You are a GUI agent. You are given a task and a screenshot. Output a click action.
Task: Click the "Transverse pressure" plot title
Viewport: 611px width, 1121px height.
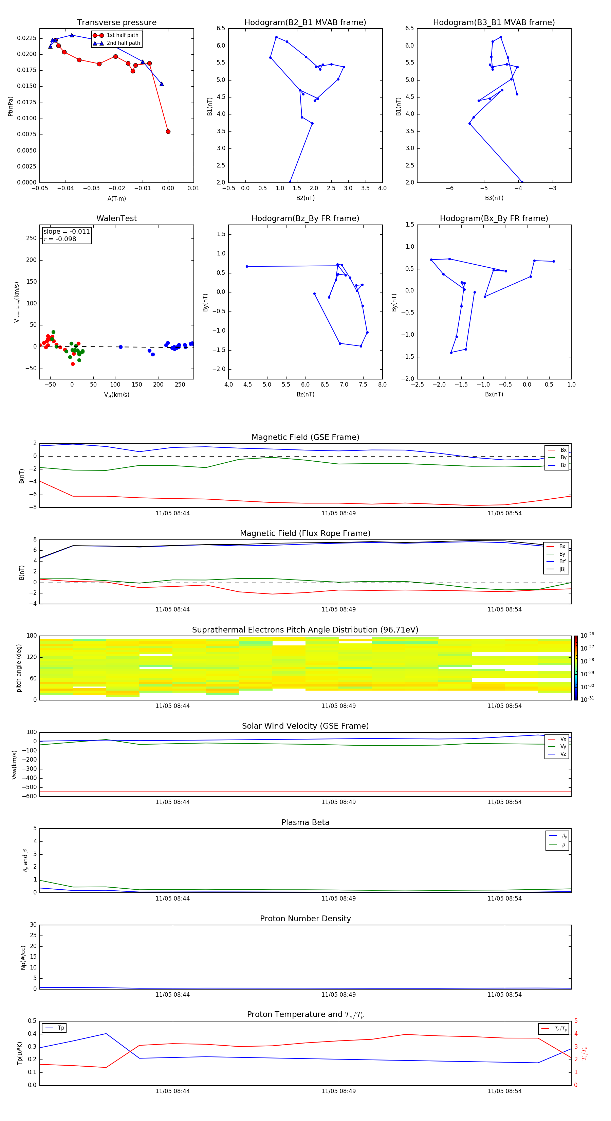point(116,23)
